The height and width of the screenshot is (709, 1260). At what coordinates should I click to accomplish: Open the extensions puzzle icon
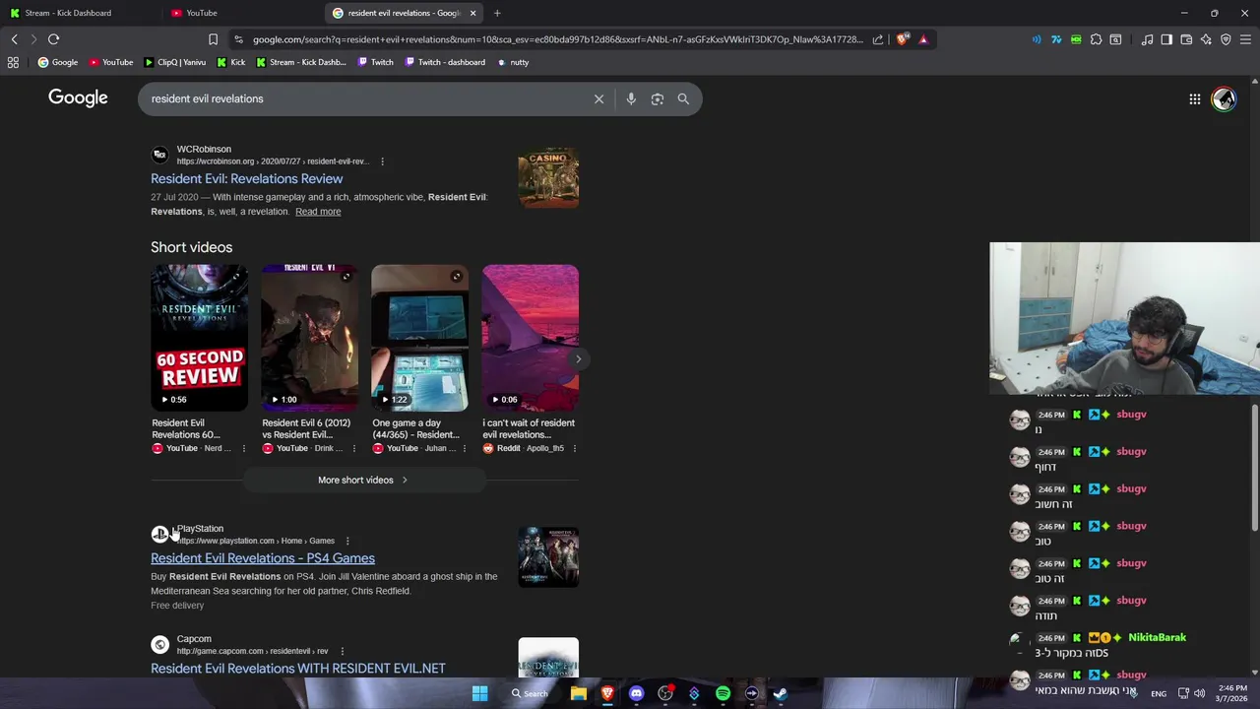(1096, 39)
